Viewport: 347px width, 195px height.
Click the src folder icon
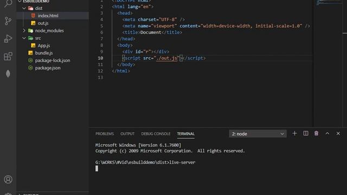[30, 38]
